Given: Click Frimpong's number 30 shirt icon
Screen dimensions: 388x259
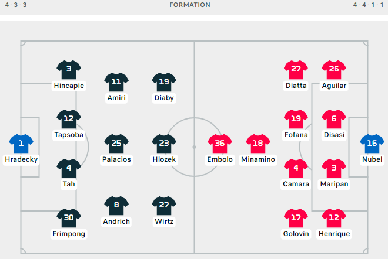Looking at the screenshot, I should click(x=69, y=219).
